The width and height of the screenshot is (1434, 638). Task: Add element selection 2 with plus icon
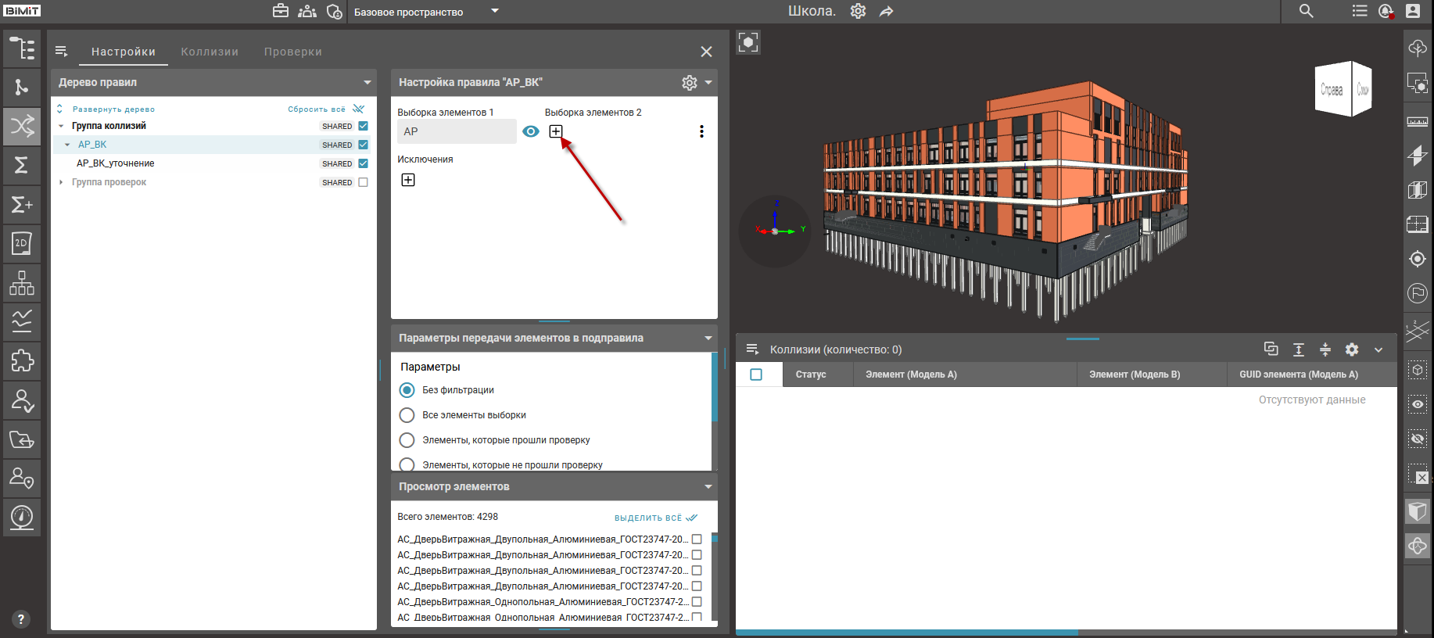(x=555, y=131)
